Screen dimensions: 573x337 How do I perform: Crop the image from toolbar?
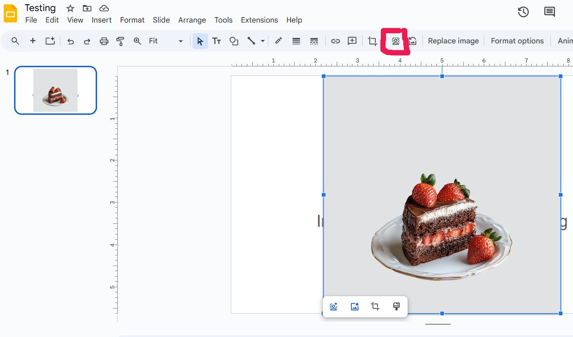(372, 41)
